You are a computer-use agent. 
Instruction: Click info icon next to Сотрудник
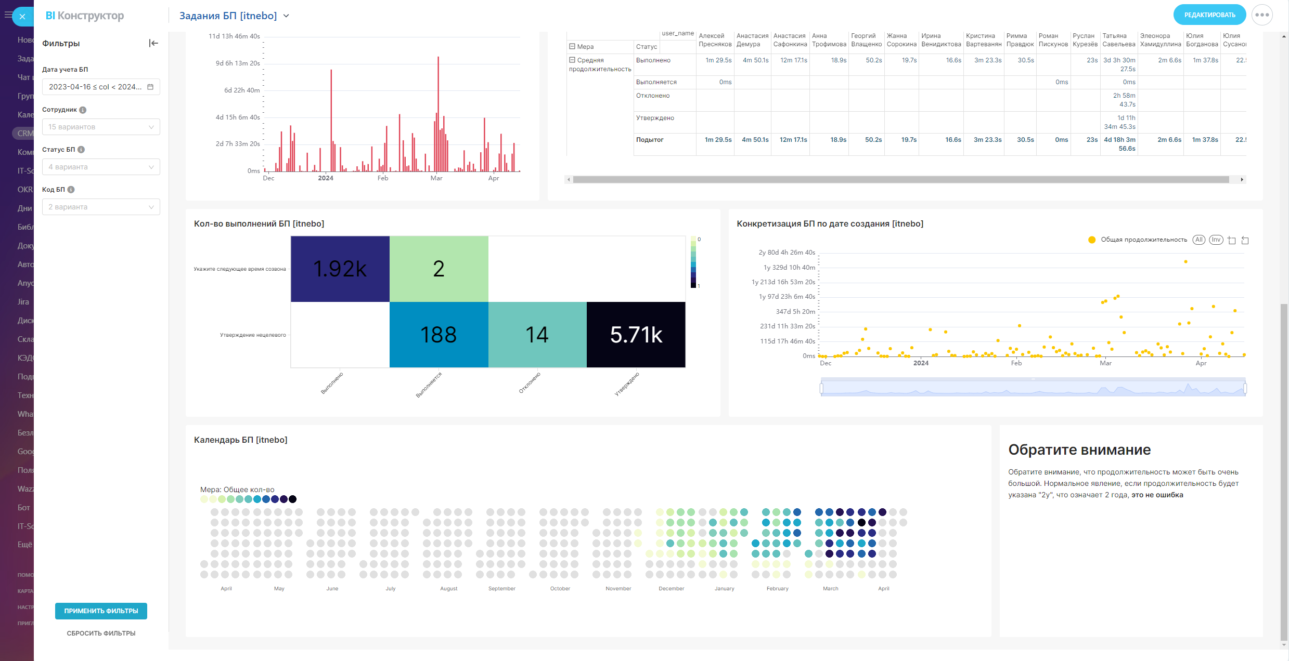[83, 110]
